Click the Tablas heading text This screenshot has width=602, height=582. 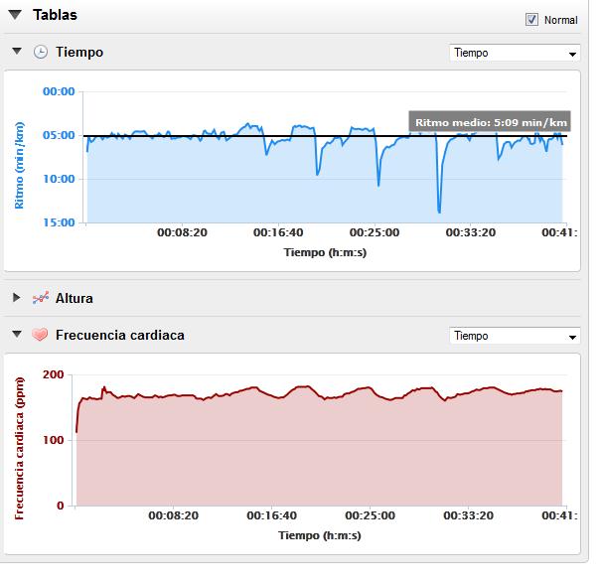(x=55, y=15)
